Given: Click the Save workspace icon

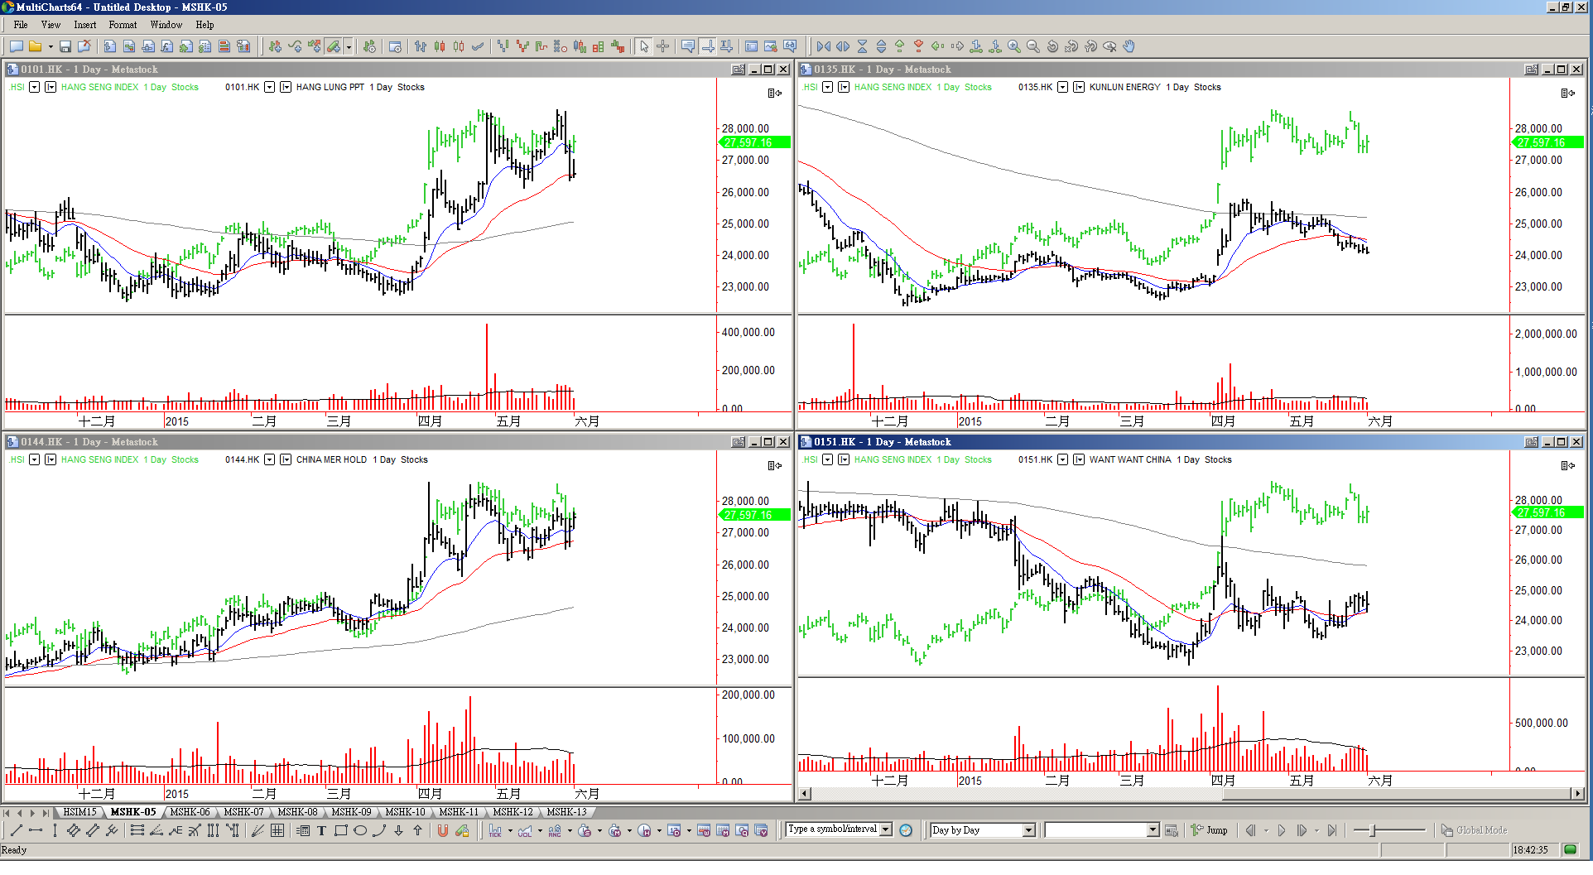Looking at the screenshot, I should pos(65,47).
